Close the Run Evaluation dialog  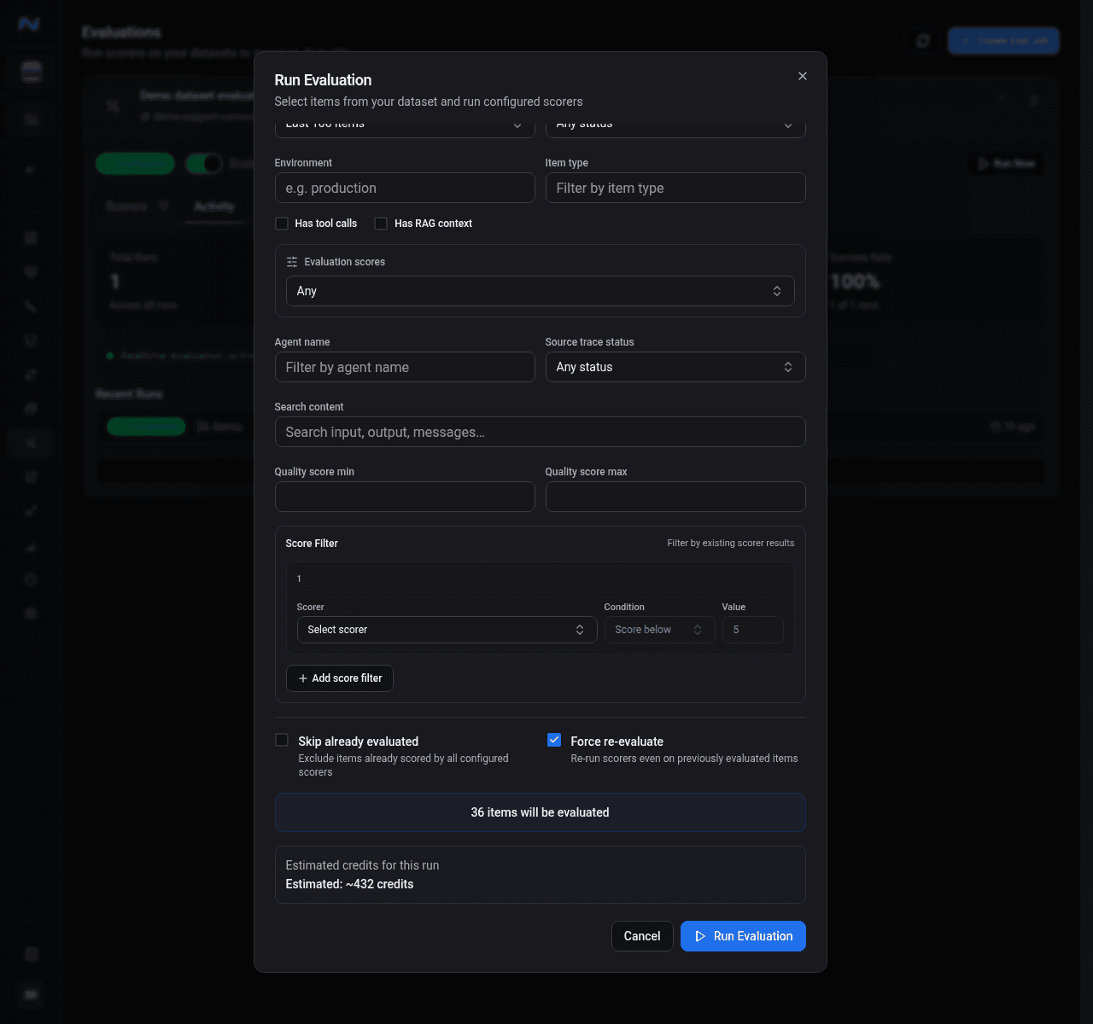[x=803, y=76]
